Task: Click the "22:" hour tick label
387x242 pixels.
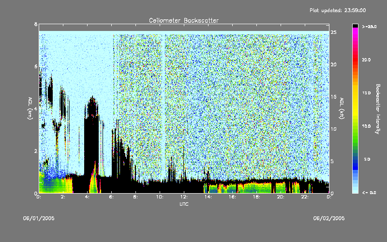Action: coord(305,197)
